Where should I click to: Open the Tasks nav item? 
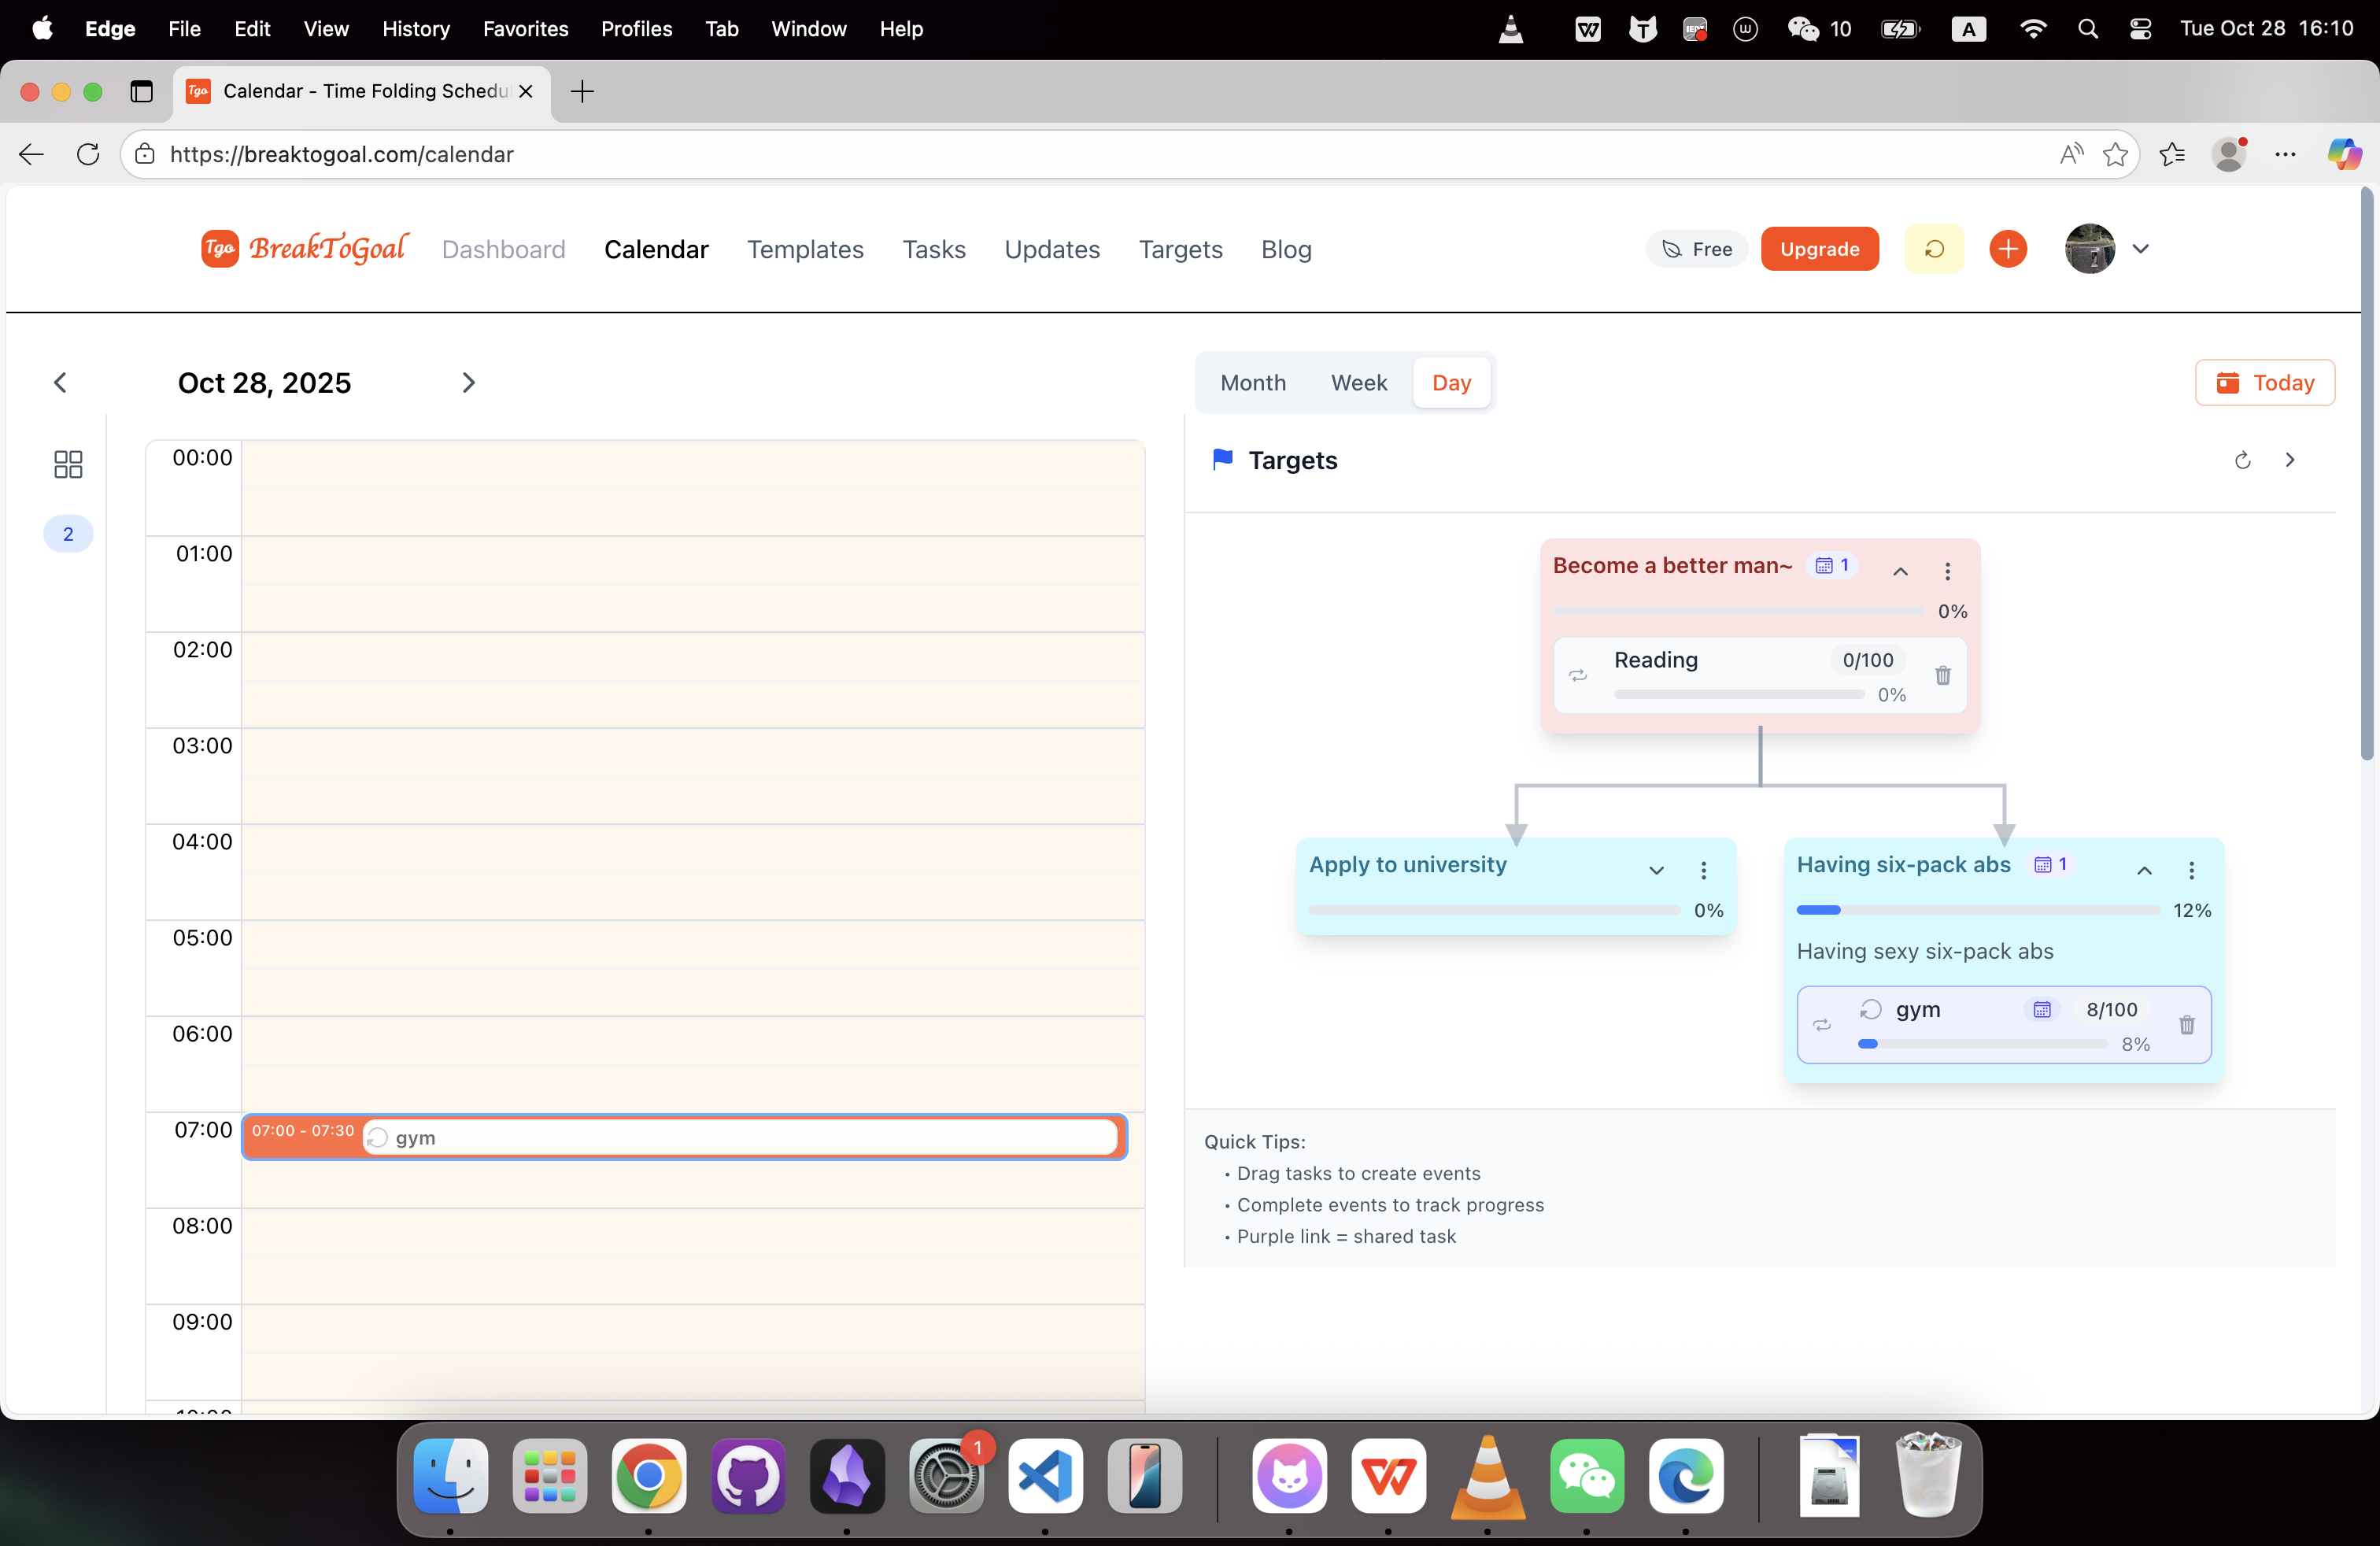[x=934, y=250]
